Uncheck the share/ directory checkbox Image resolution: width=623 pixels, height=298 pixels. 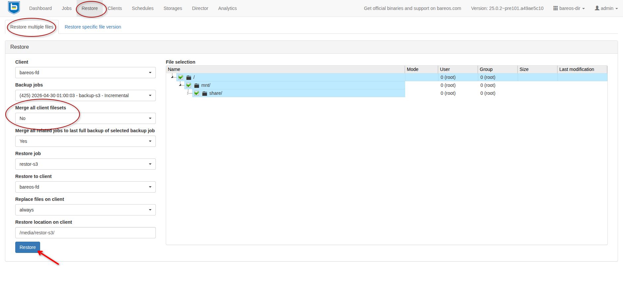[197, 93]
